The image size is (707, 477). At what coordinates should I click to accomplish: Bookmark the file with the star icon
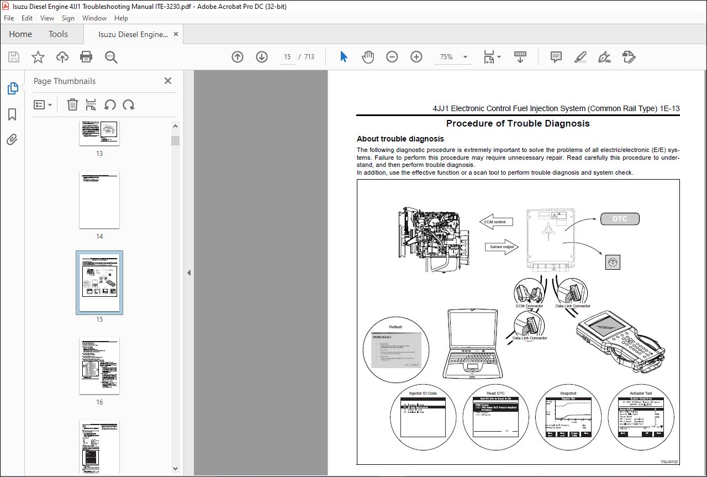click(38, 57)
